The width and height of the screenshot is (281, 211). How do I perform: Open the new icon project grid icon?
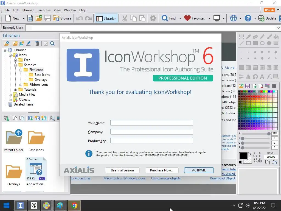[x=30, y=18]
